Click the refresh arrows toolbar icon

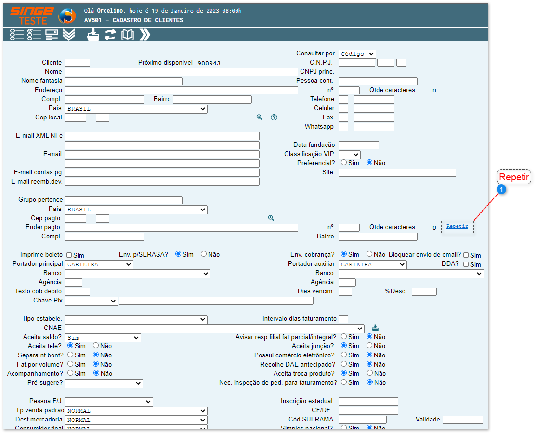pos(110,35)
